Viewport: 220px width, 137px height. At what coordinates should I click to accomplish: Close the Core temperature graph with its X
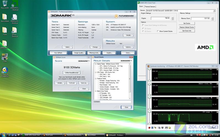pyautogui.click(x=217, y=98)
